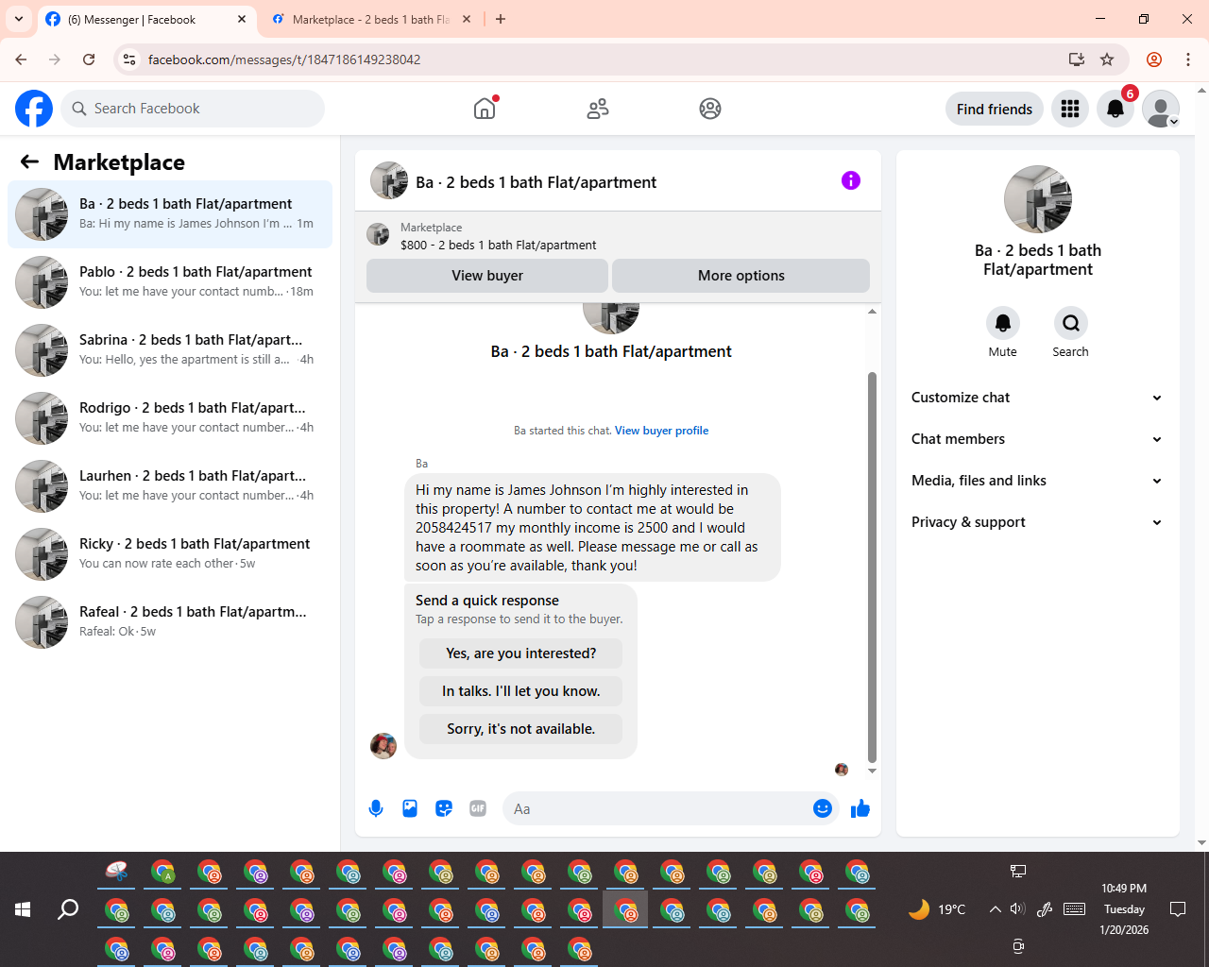Send quick reply 'In talks. I'll let you know.'
The height and width of the screenshot is (967, 1209).
(521, 691)
